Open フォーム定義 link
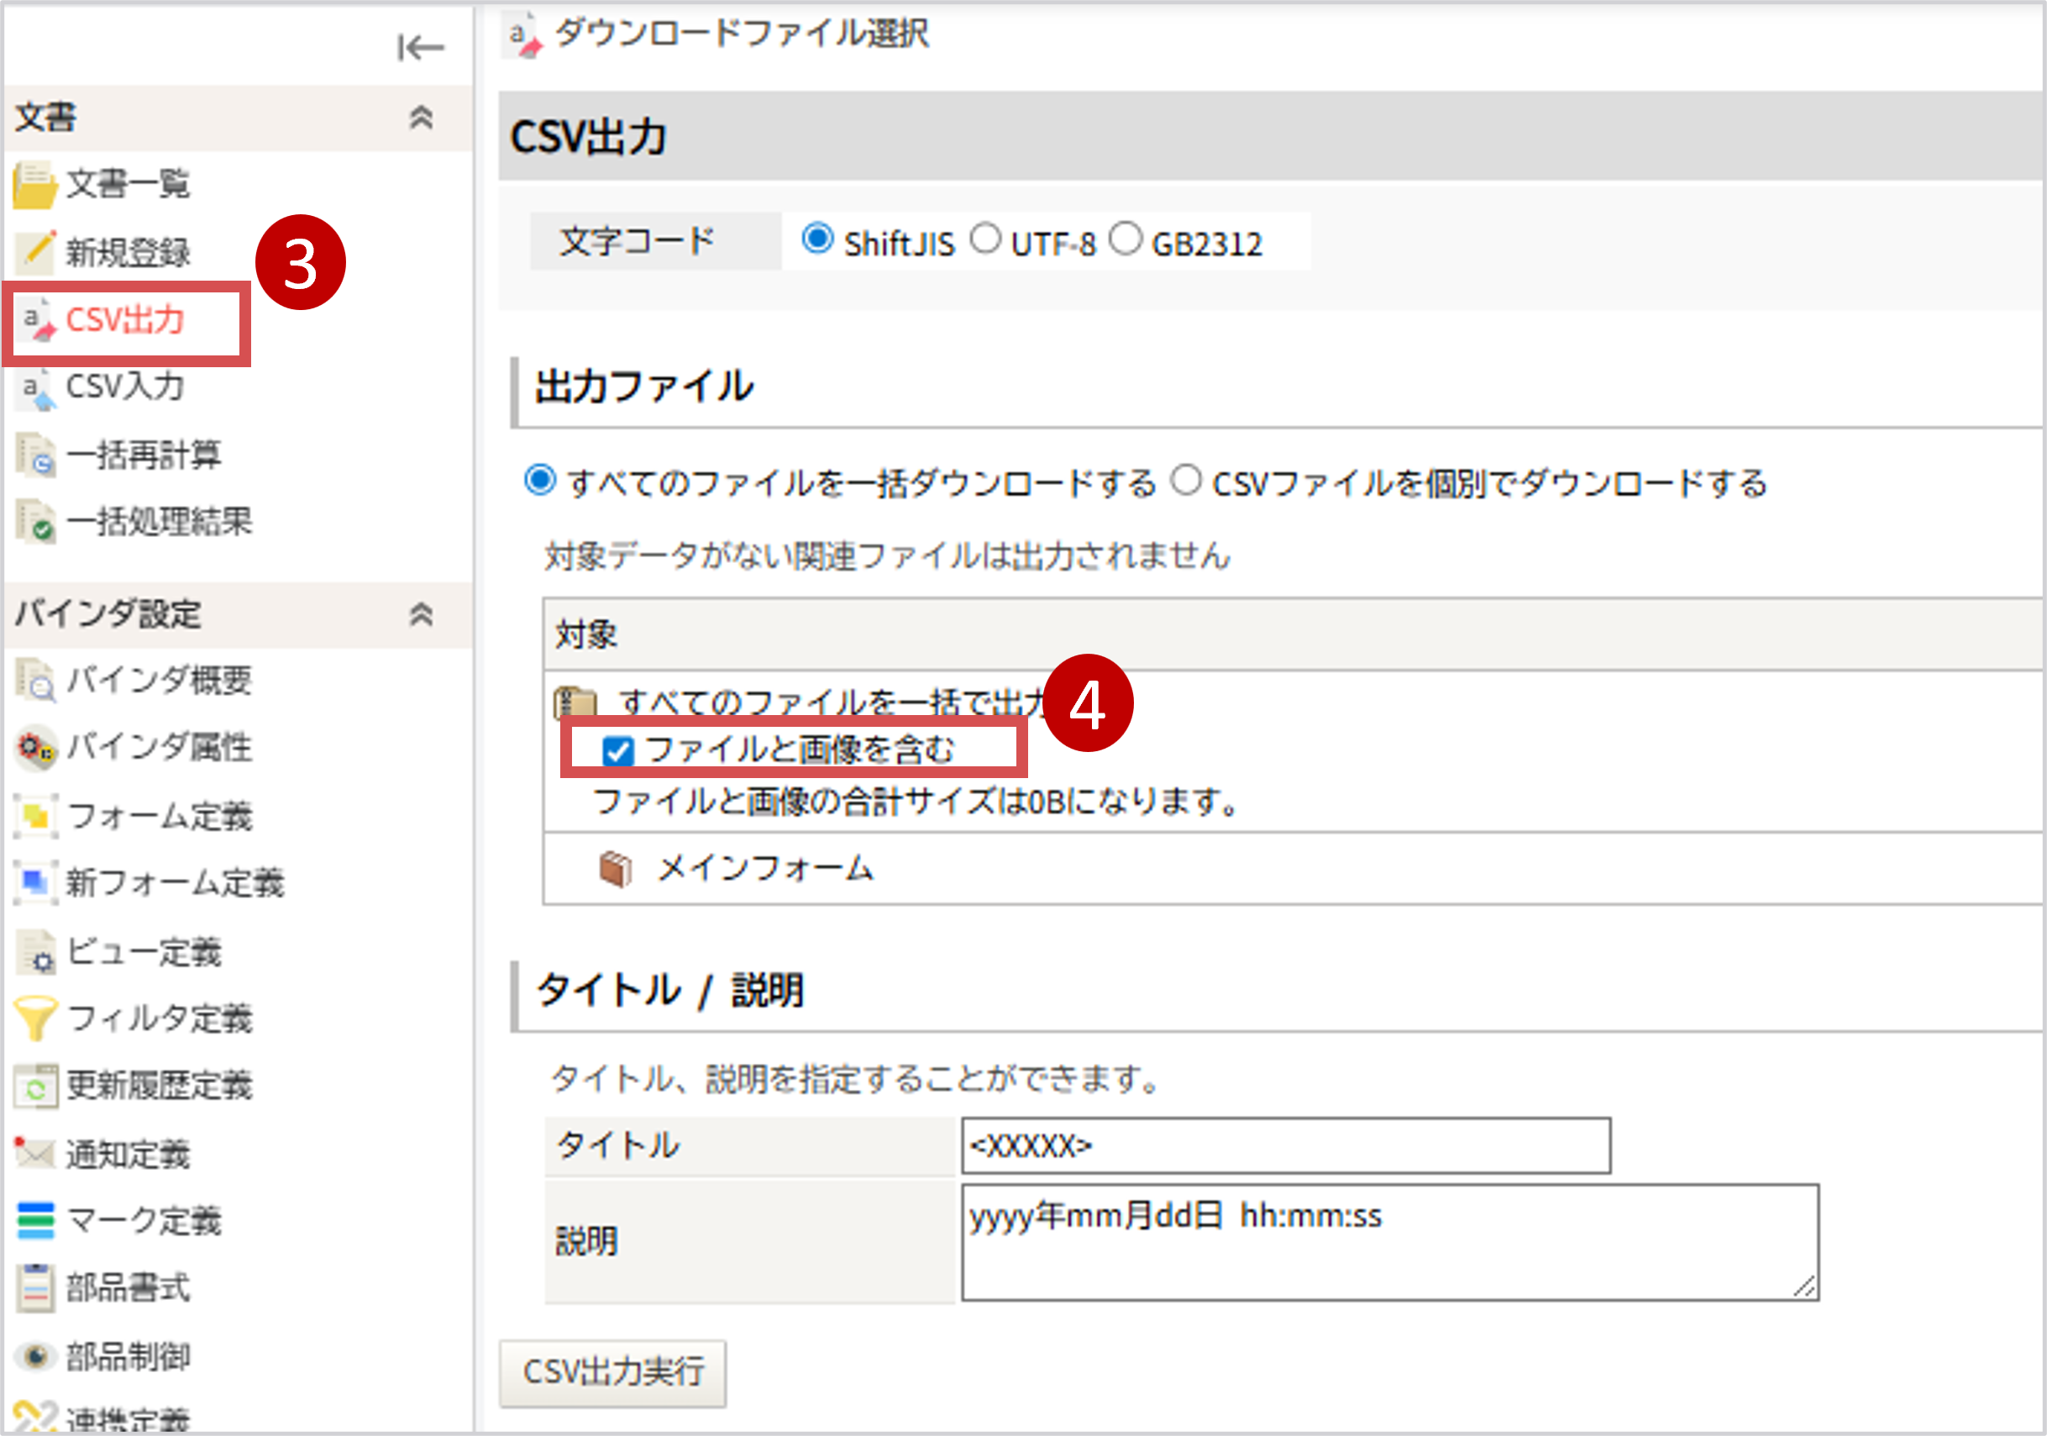 tap(160, 816)
